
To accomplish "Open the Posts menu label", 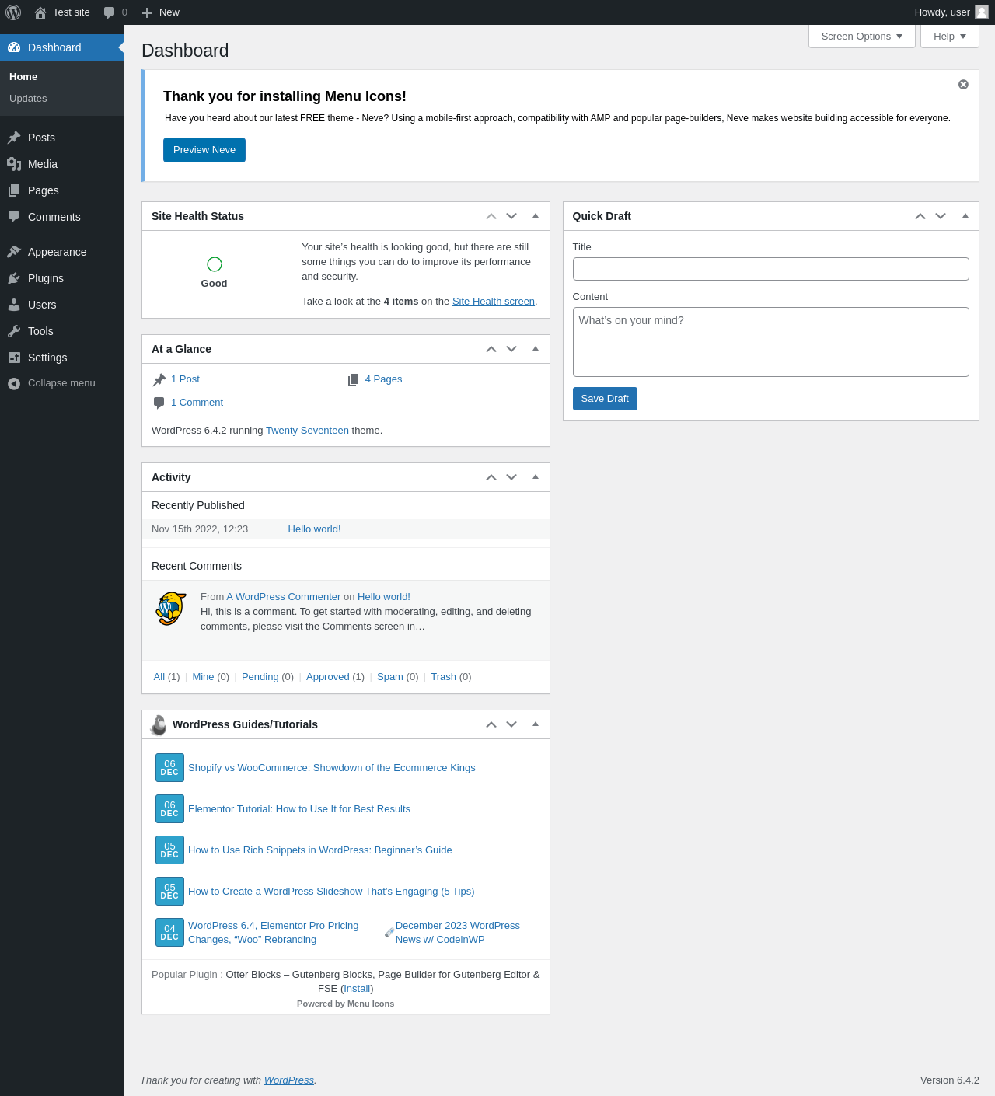I will click(41, 138).
